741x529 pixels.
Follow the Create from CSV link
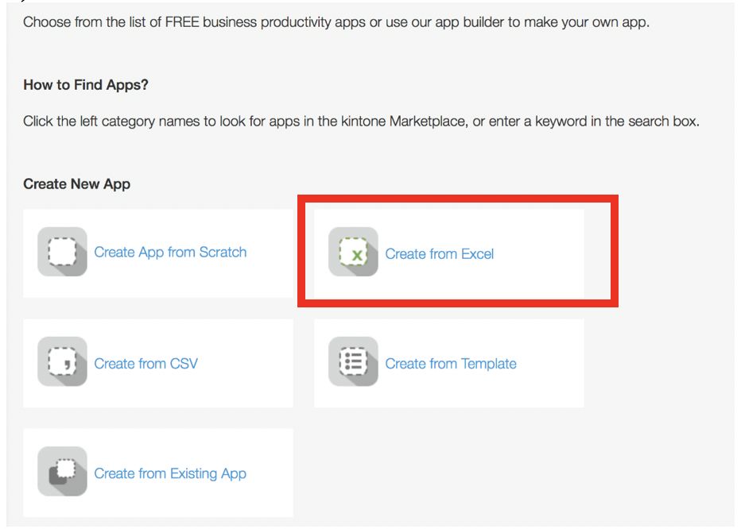[145, 364]
